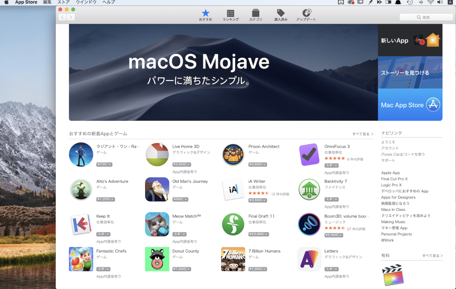Open the ヘルプ menu

tap(109, 2)
